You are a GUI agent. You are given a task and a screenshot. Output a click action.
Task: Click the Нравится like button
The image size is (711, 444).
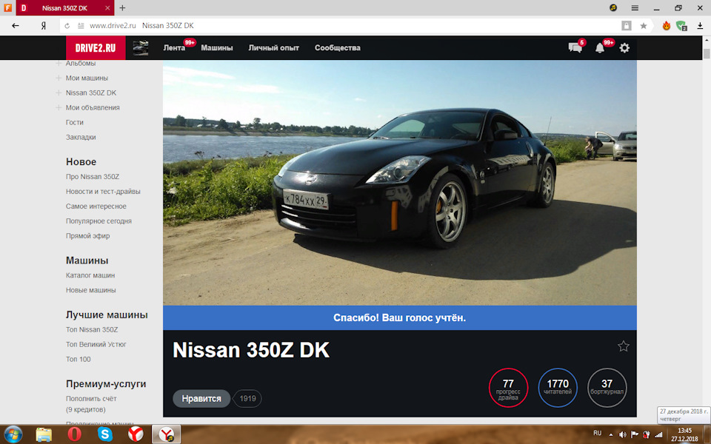201,399
